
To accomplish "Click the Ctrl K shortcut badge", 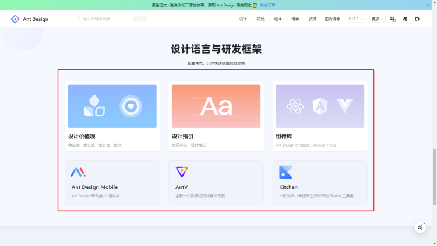I will [139, 19].
